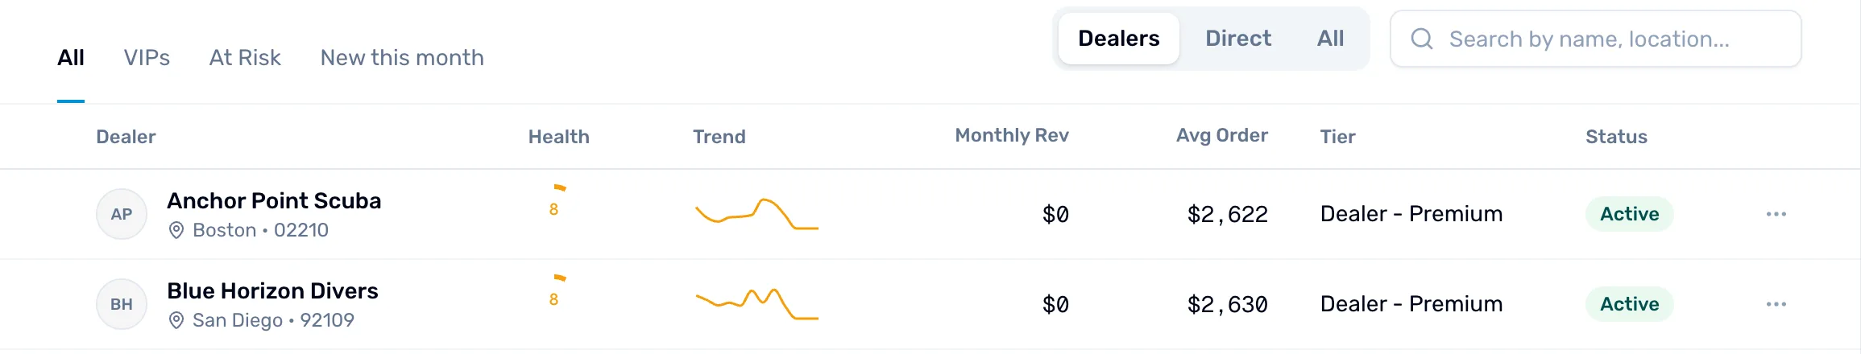The height and width of the screenshot is (354, 1861).
Task: Open the VIPs tab
Action: tap(147, 58)
